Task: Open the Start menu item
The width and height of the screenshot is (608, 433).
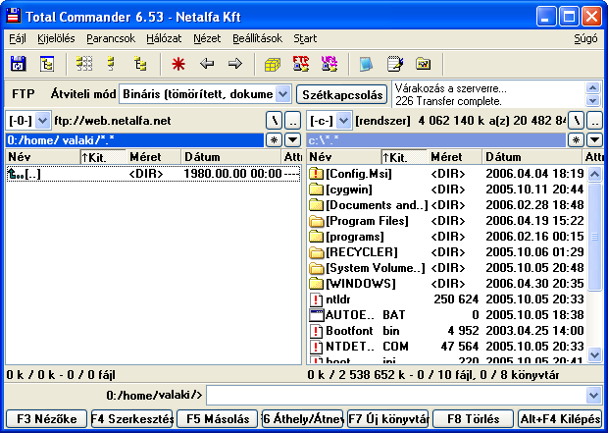Action: point(305,38)
